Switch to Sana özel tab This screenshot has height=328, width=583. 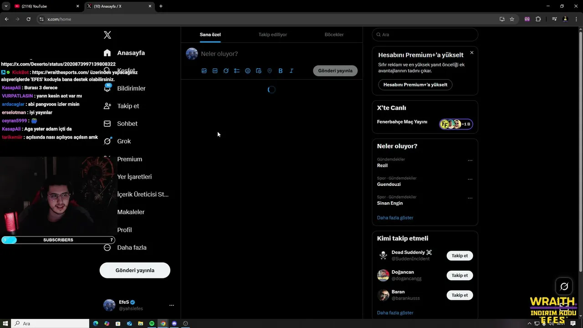tap(210, 35)
